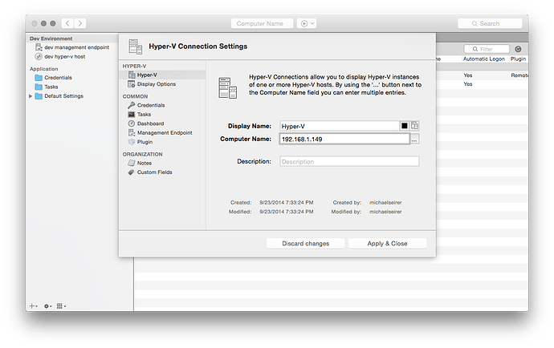Select Management Endpoint in dialog sidebar
This screenshot has width=554, height=348.
point(164,132)
